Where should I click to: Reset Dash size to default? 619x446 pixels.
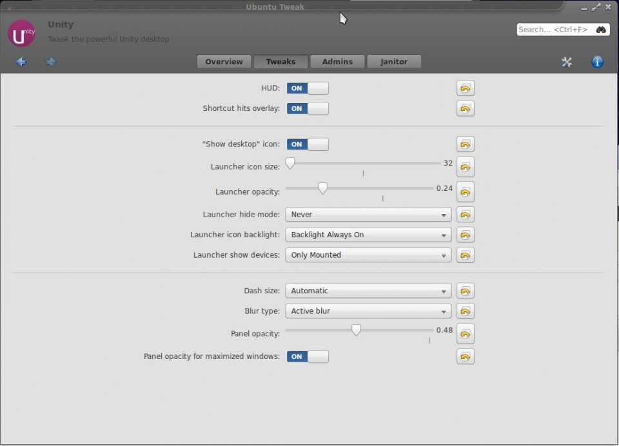pos(466,291)
